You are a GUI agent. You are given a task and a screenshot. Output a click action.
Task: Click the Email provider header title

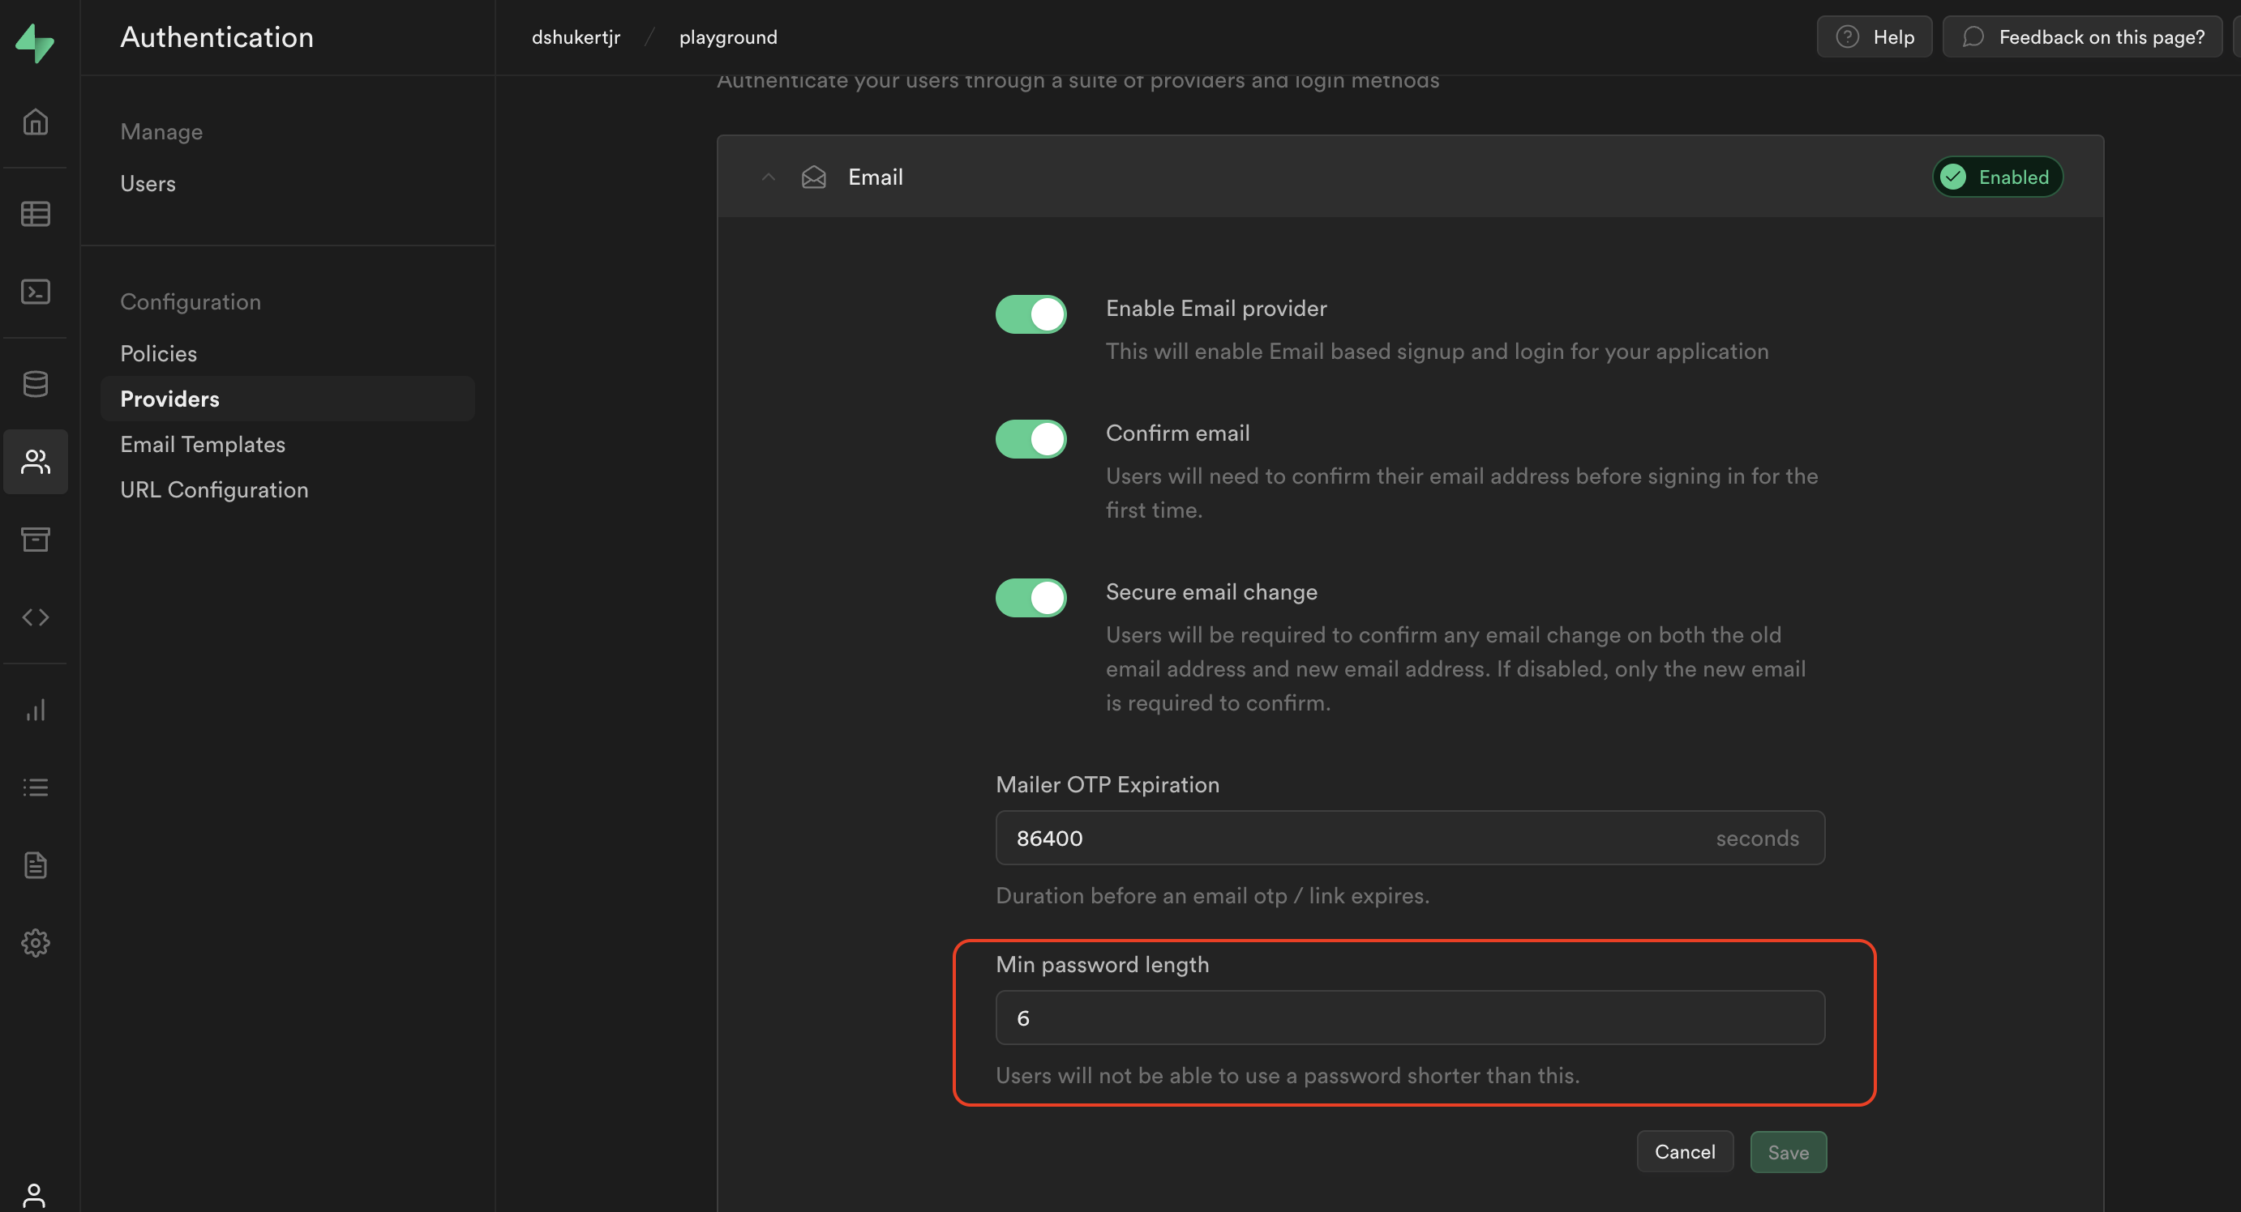coord(875,177)
